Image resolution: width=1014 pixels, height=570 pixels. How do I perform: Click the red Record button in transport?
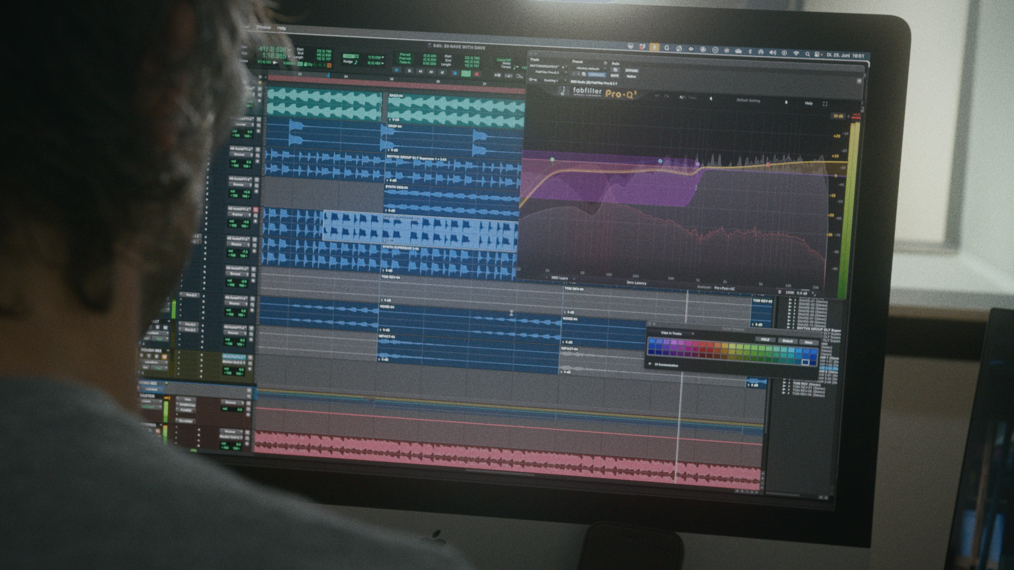tap(477, 74)
